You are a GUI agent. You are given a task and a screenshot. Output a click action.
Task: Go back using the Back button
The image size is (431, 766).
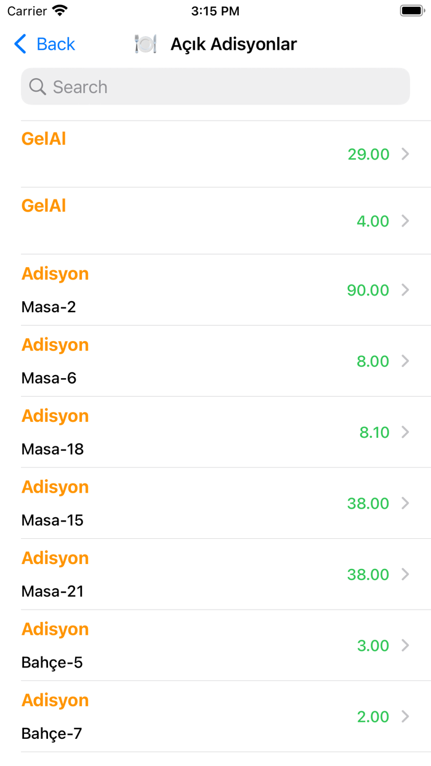44,44
